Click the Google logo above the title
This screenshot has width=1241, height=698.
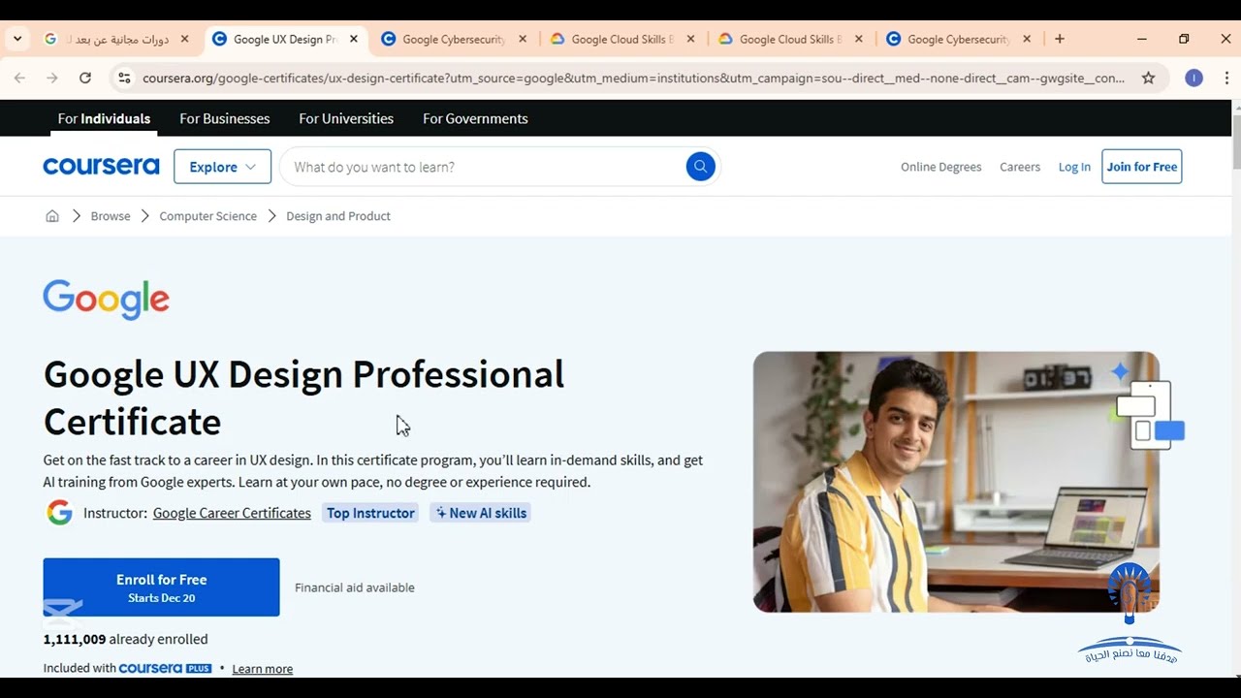[x=107, y=300]
